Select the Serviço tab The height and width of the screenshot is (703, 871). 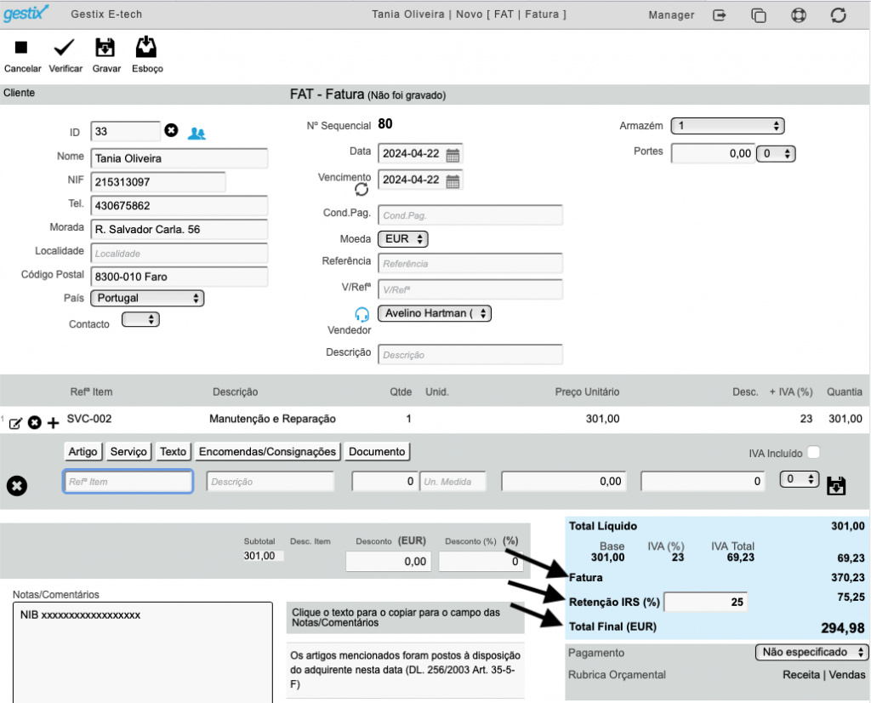coord(128,452)
